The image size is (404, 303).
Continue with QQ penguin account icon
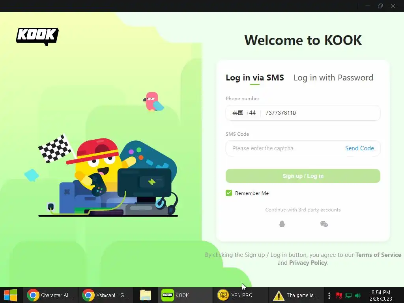tap(282, 224)
